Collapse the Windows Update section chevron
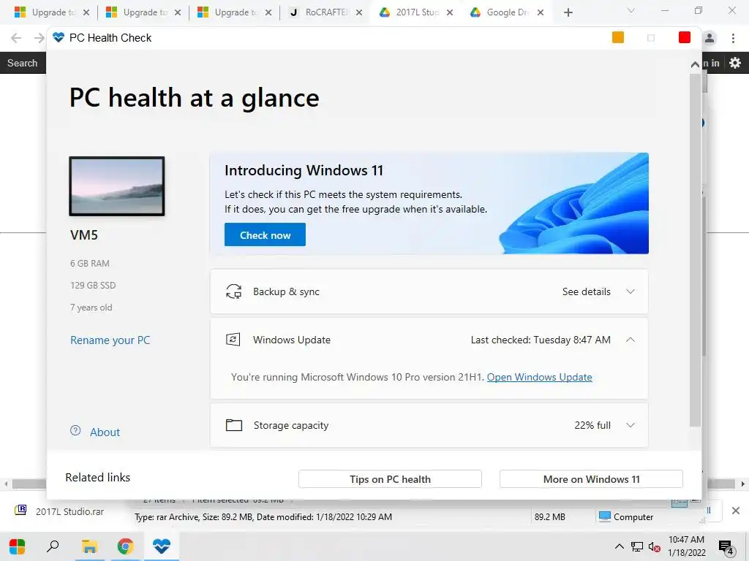Viewport: 749px width, 561px height. click(630, 340)
